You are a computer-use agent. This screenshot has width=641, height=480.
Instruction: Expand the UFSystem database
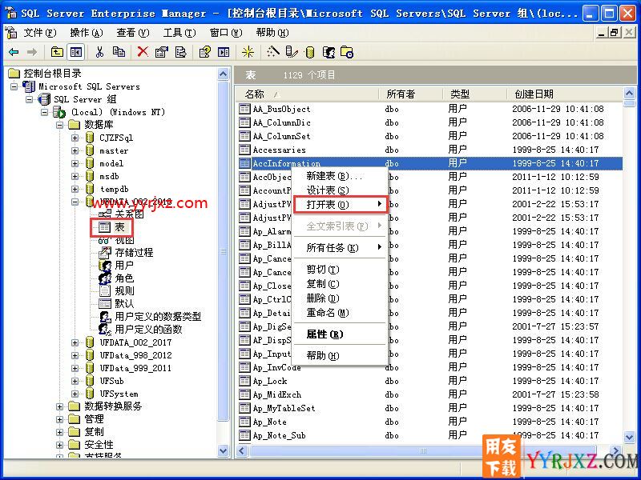click(75, 394)
